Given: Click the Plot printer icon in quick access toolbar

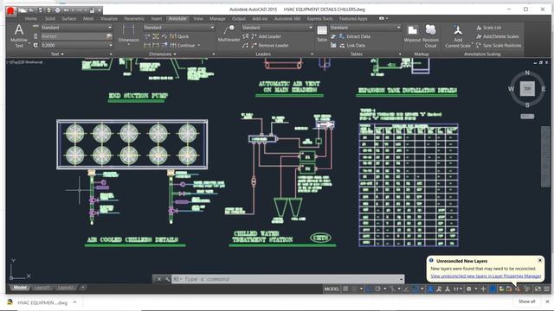Looking at the screenshot, I should pyautogui.click(x=58, y=10).
